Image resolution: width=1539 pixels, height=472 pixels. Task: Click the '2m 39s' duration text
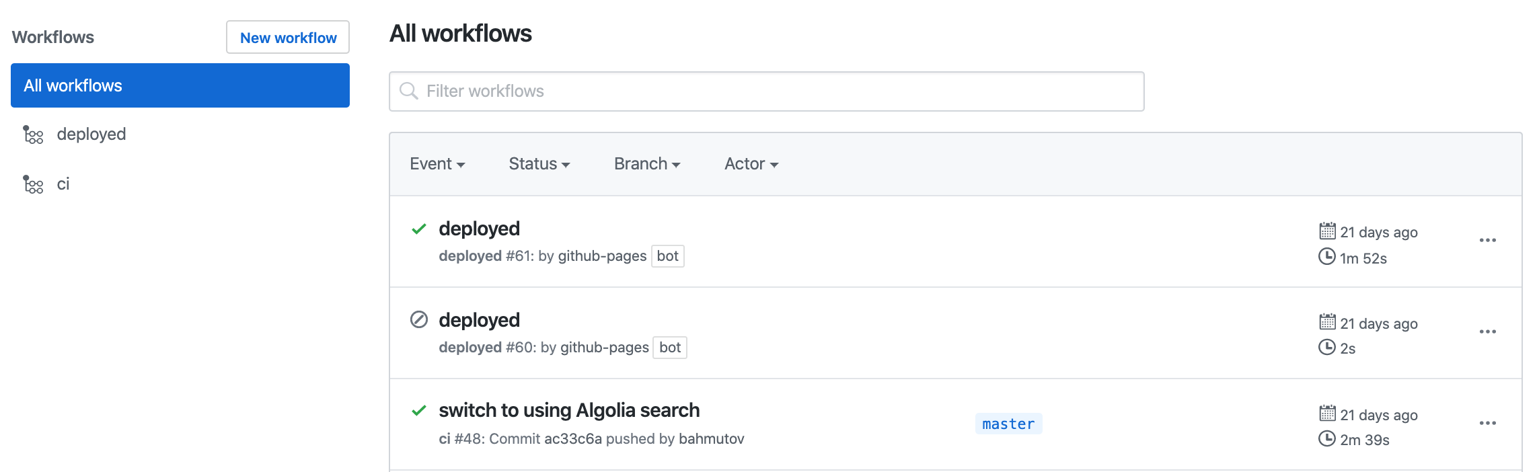1365,440
